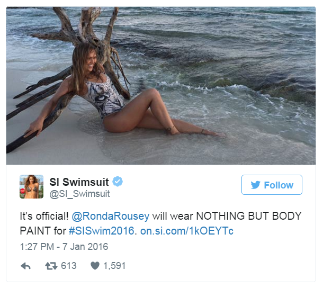The height and width of the screenshot is (288, 323).
Task: Click the Twitter bird icon in Follow
Action: (x=255, y=185)
